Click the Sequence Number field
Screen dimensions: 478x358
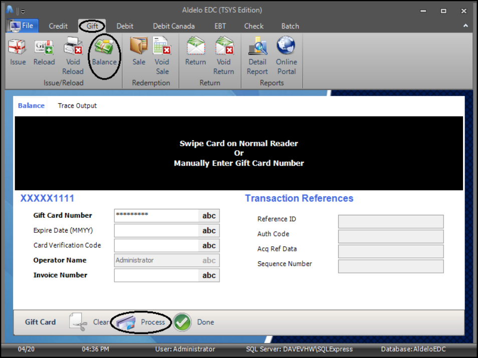[391, 266]
